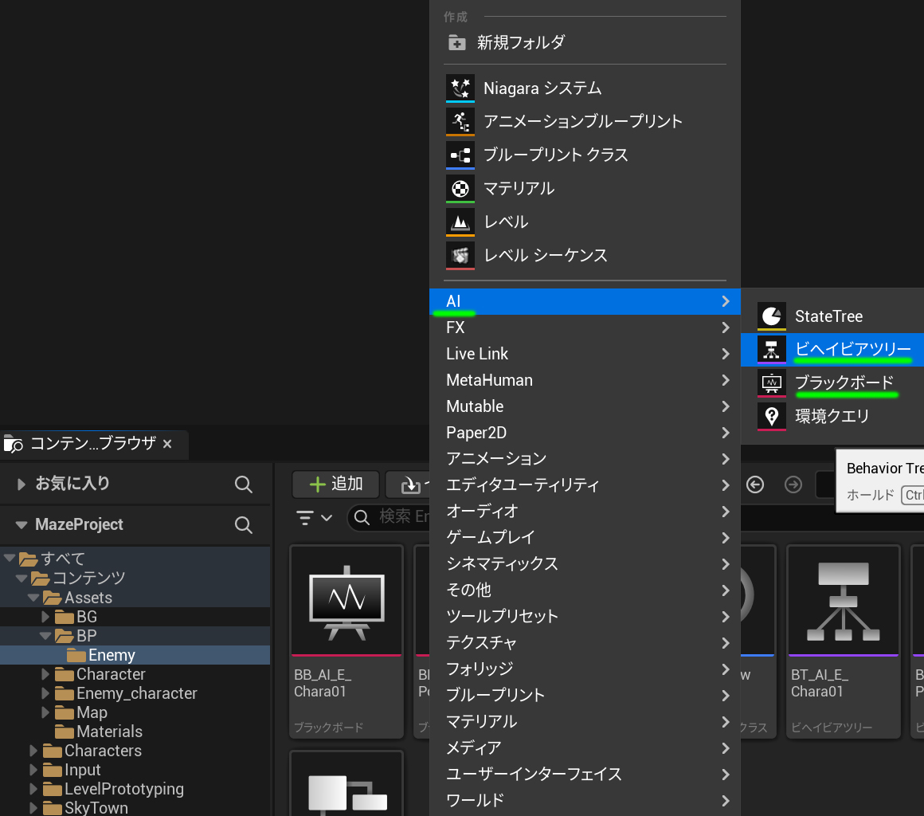Expand the BG folder in tree
Screen dimensions: 924x816
tap(46, 617)
